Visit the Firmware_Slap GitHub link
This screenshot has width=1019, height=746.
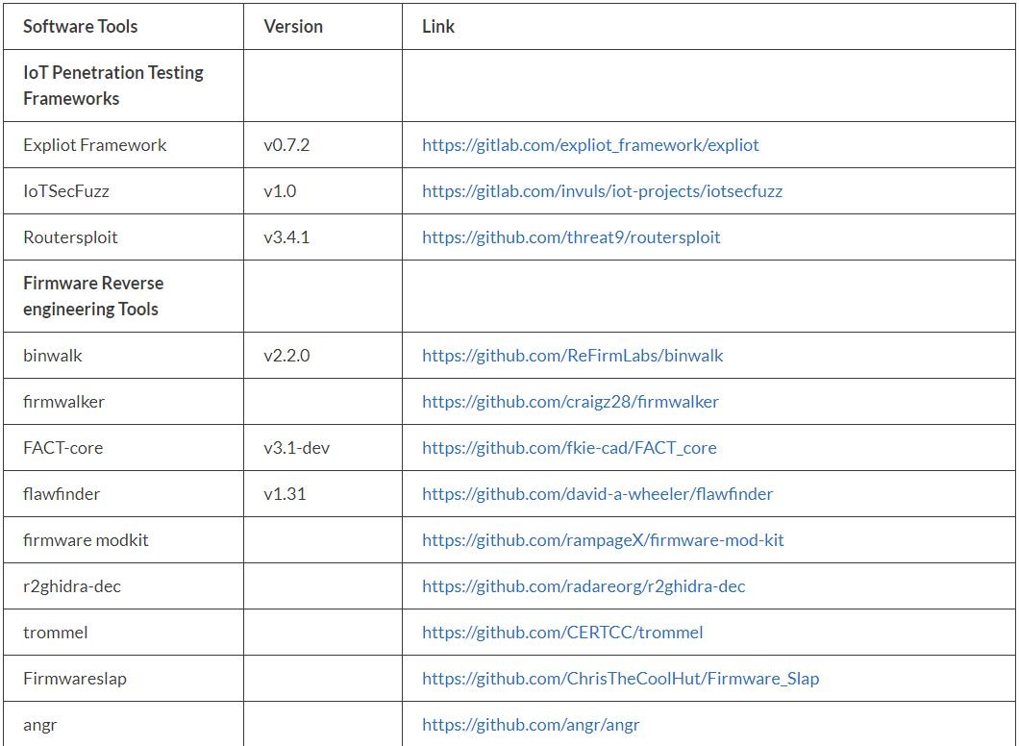620,679
